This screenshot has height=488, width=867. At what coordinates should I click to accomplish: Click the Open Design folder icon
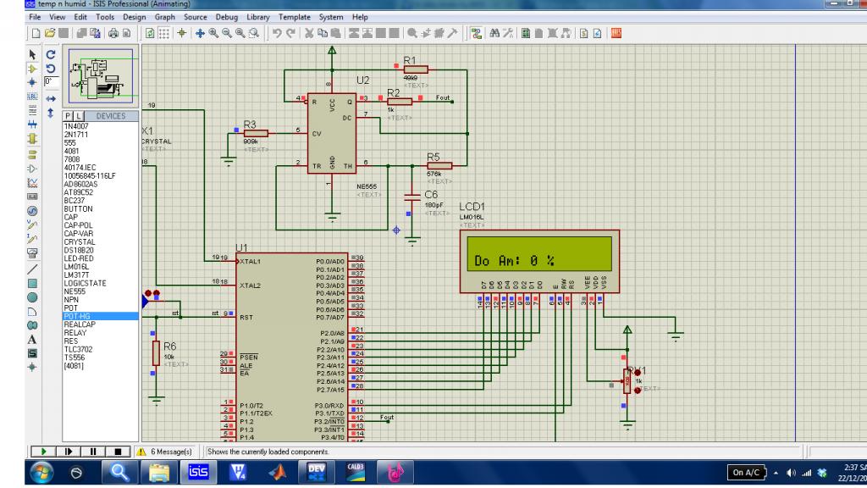pyautogui.click(x=52, y=34)
